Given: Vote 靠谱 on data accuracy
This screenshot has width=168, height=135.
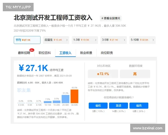Looking at the screenshot, I should tap(118, 106).
